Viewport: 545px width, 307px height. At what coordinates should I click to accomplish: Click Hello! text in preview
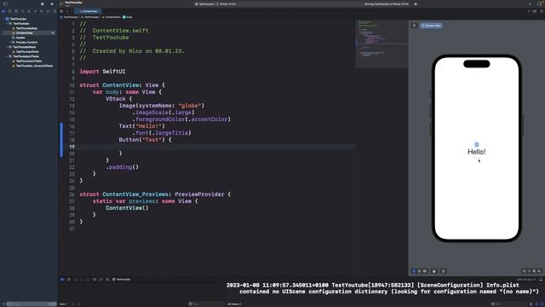point(477,152)
